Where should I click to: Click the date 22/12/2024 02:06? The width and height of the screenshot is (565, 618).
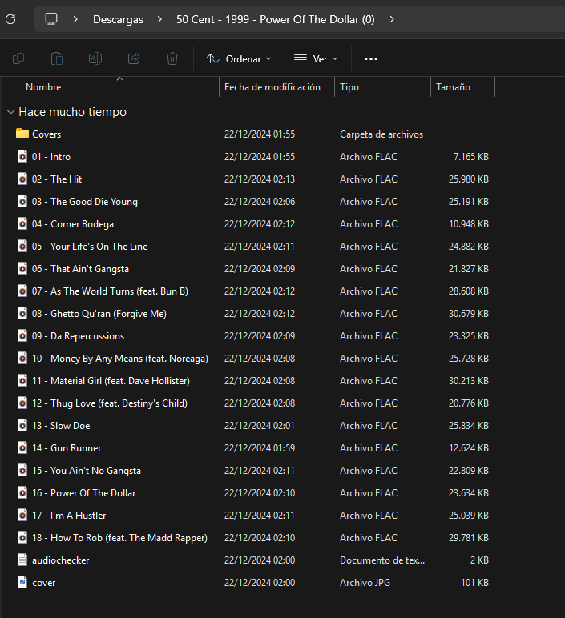pos(260,202)
